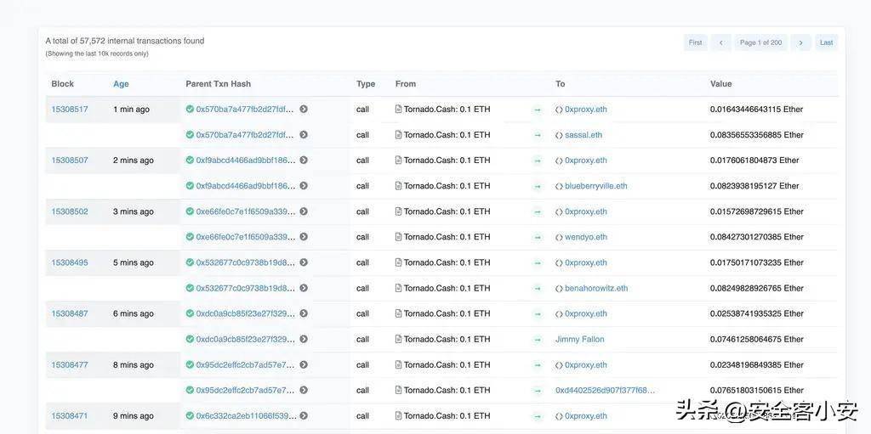
Task: Toggle Age column header format
Action: coord(121,84)
